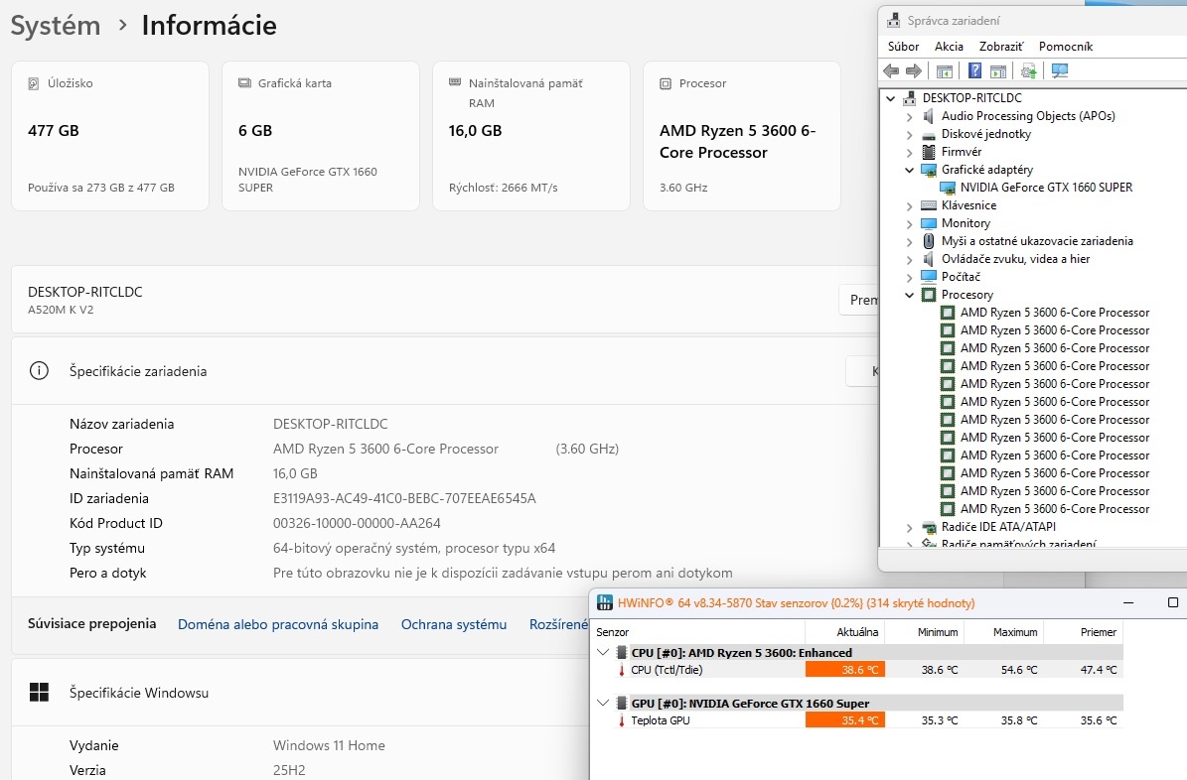1187x780 pixels.
Task: Expand the Klávesnice device category
Action: (x=909, y=205)
